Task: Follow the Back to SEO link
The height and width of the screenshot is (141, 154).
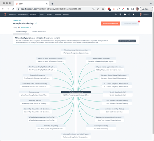Action: pyautogui.click(x=17, y=20)
